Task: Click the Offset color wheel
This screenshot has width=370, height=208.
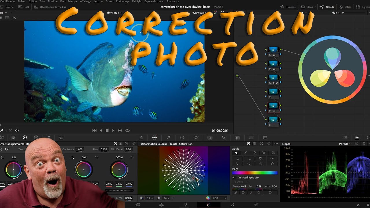Action: pyautogui.click(x=119, y=170)
